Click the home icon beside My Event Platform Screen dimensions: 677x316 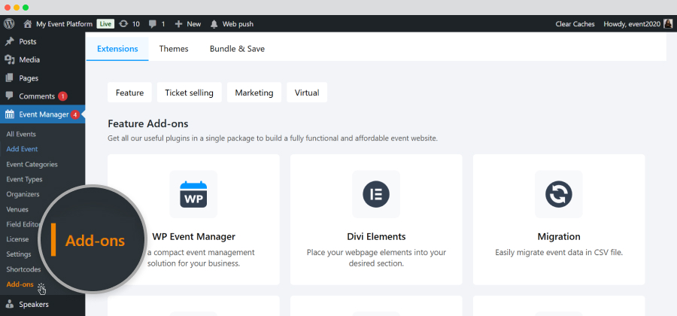click(28, 24)
